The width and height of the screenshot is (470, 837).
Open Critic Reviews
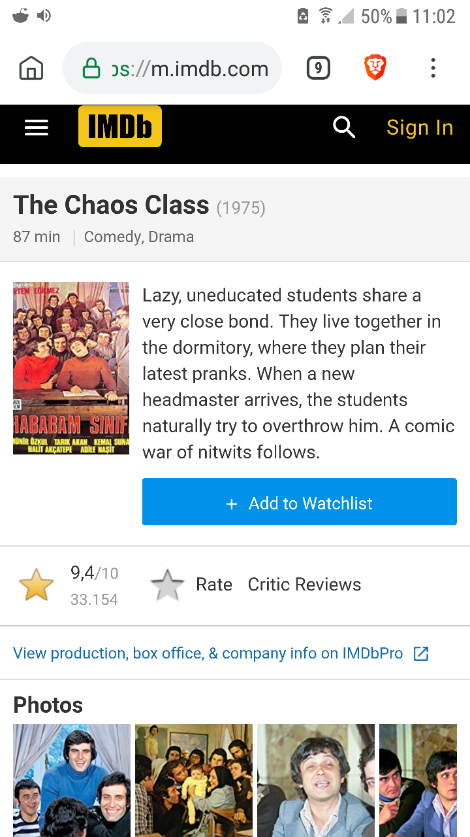304,585
